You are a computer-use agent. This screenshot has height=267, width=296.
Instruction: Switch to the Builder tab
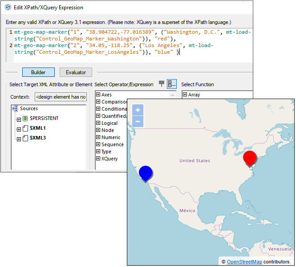tap(38, 72)
